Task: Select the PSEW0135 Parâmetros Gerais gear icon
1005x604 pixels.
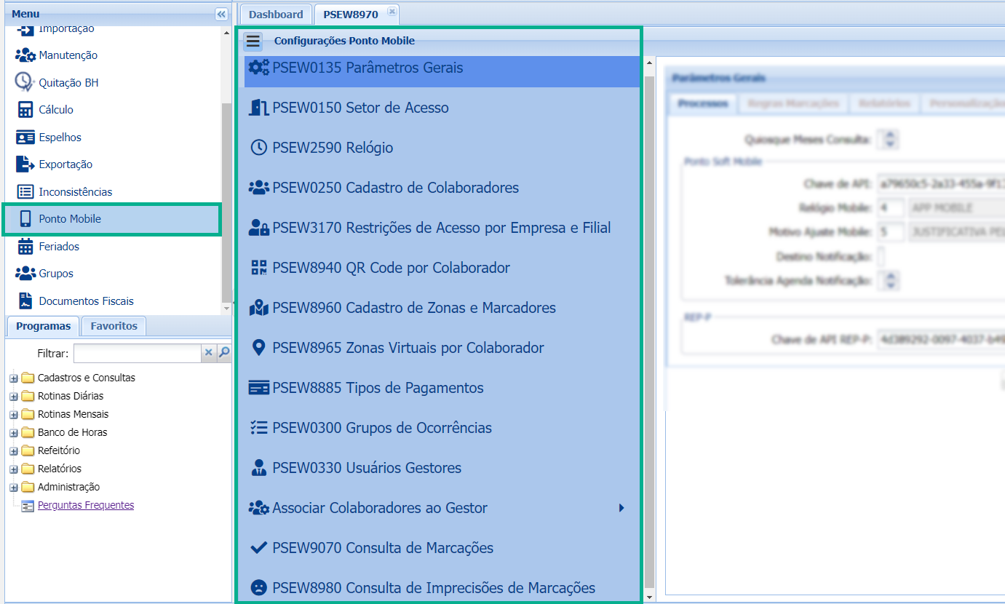Action: click(x=258, y=66)
